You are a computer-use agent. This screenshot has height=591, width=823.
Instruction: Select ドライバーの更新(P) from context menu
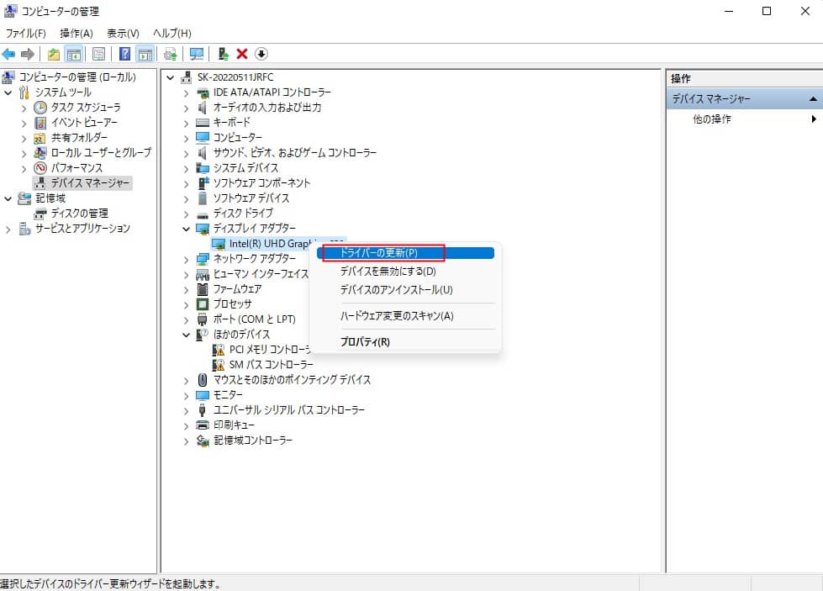tap(378, 252)
